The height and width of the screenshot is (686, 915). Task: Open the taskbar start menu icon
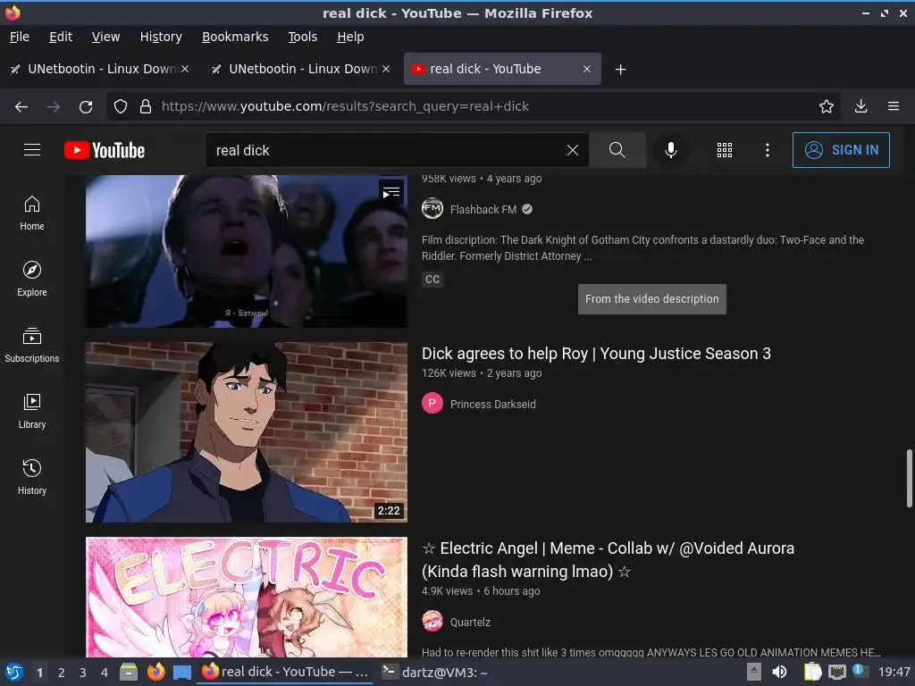13,672
